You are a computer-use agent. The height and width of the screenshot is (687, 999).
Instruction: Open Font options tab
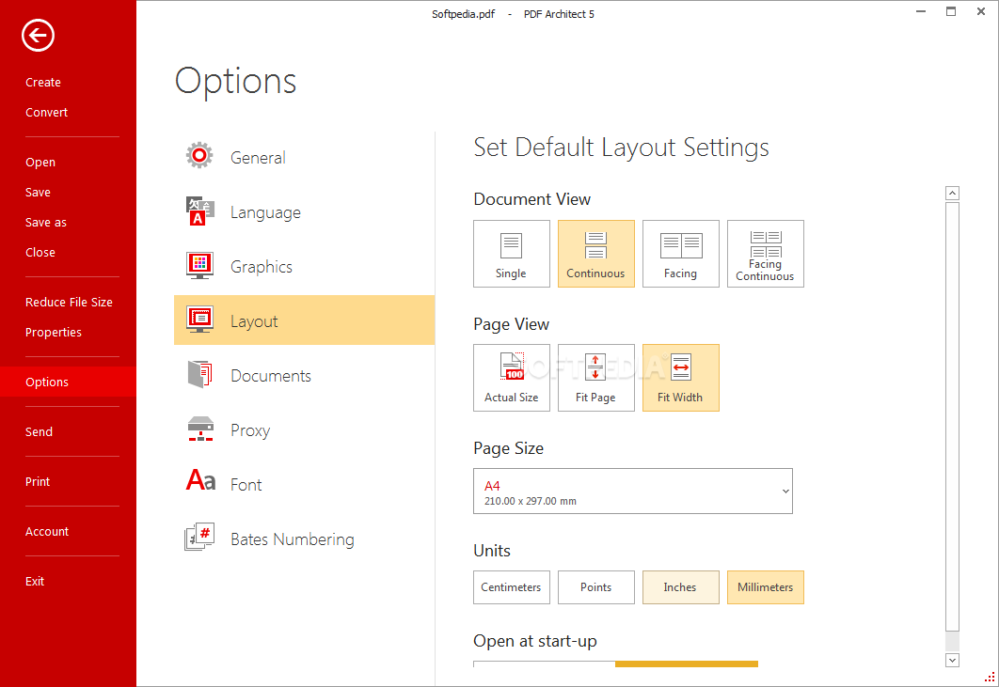pyautogui.click(x=304, y=484)
